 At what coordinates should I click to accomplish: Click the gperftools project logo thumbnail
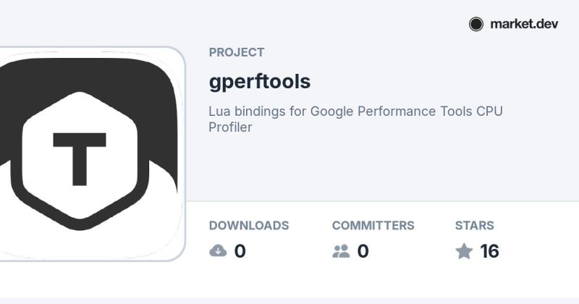click(x=92, y=153)
